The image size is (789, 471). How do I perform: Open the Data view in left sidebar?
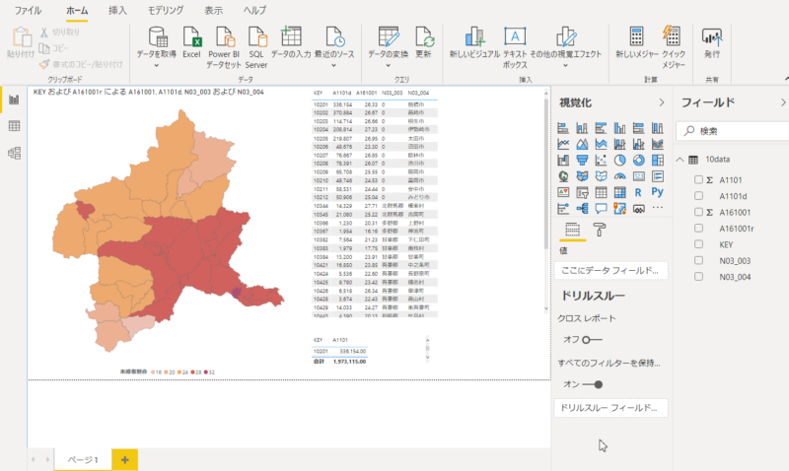14,126
